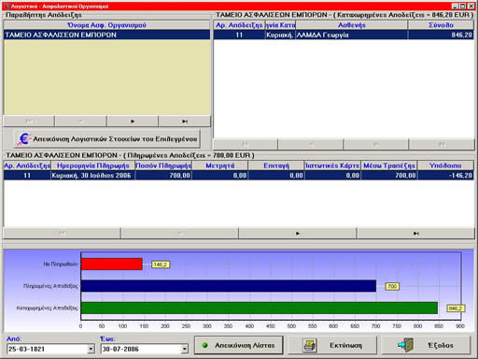This screenshot has height=359, width=478.
Task: Go to next record in insurance organizations list
Action: tap(133, 122)
